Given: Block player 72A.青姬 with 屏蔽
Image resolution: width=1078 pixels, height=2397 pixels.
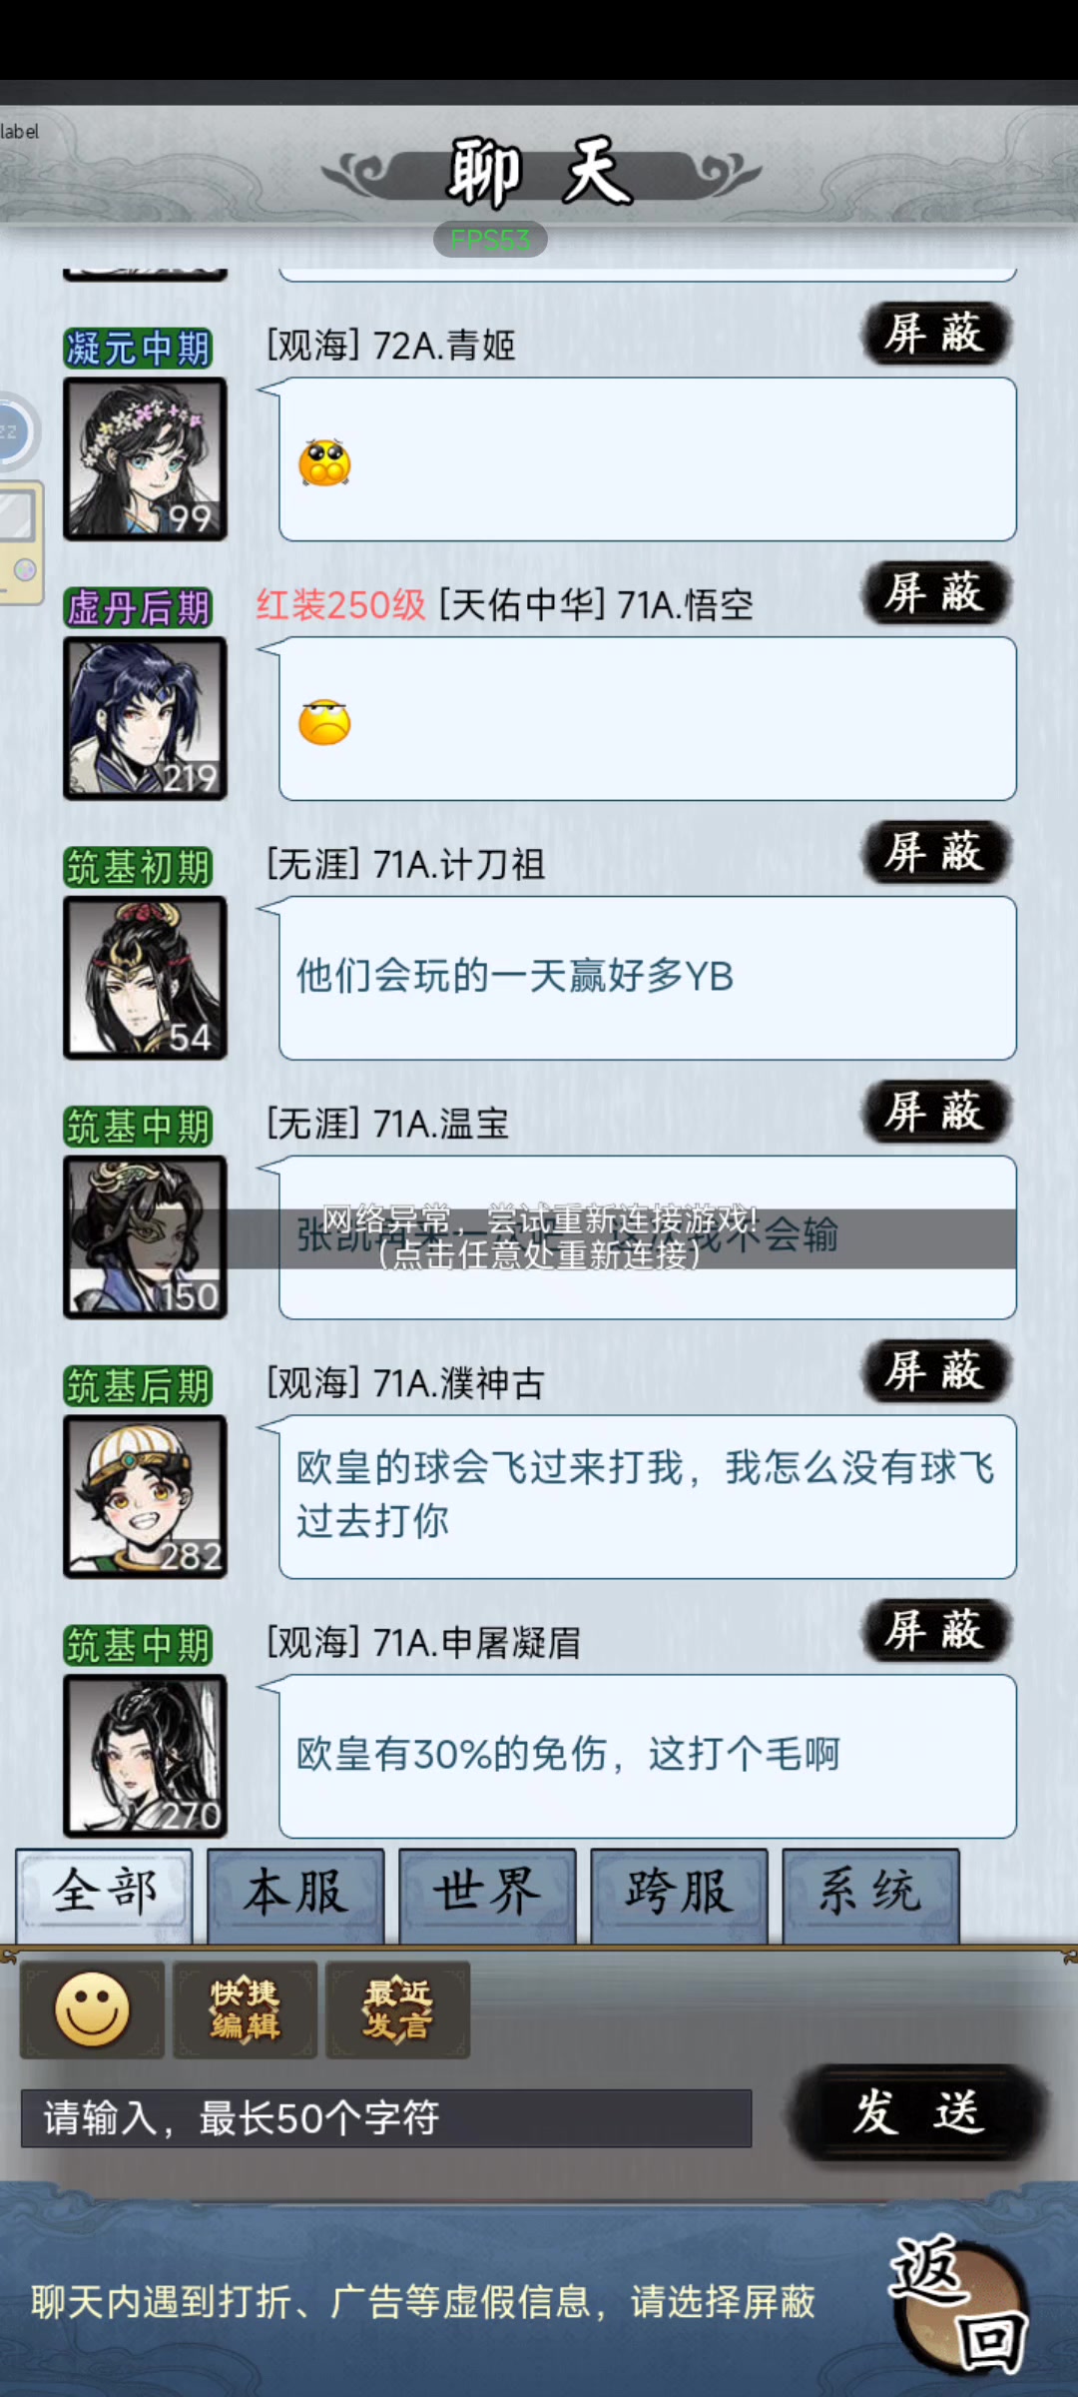Looking at the screenshot, I should (x=936, y=334).
